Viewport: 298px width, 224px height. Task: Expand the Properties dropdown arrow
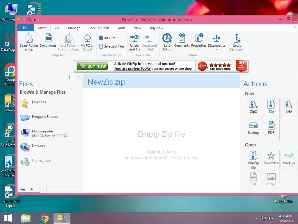(x=198, y=49)
